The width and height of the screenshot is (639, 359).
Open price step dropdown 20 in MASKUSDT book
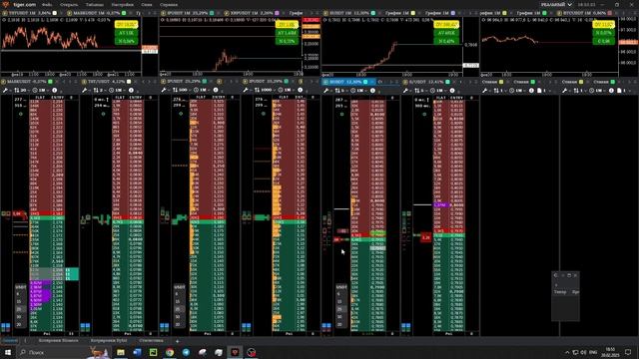[x=21, y=90]
